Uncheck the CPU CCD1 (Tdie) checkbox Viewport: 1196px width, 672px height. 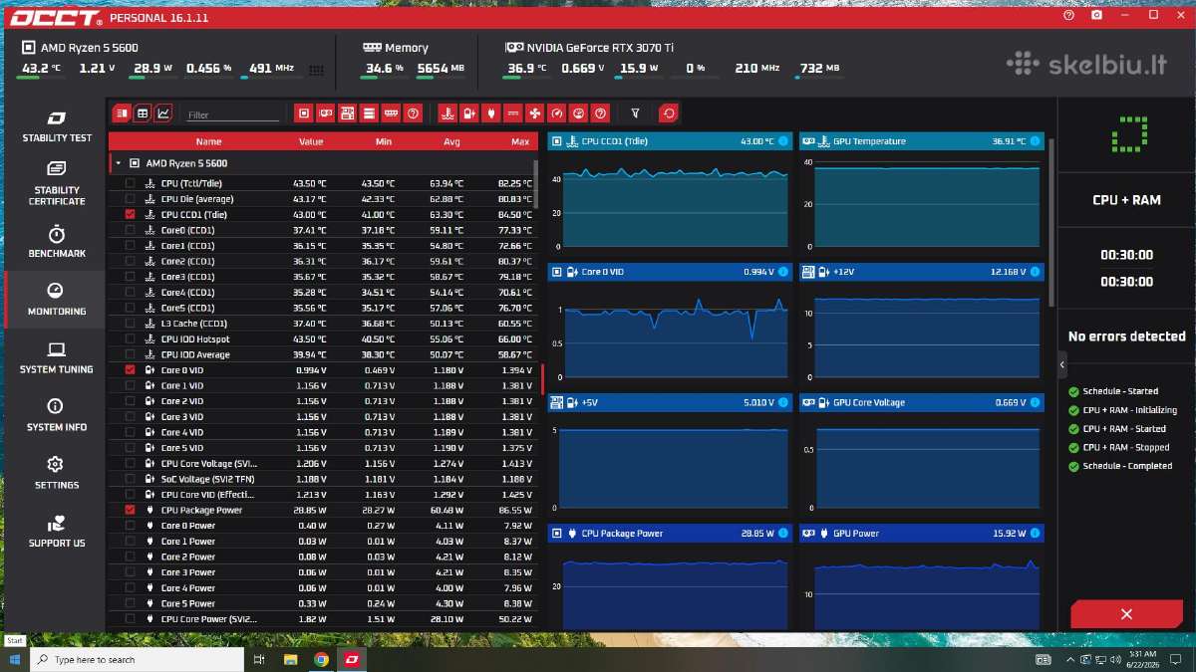(130, 214)
